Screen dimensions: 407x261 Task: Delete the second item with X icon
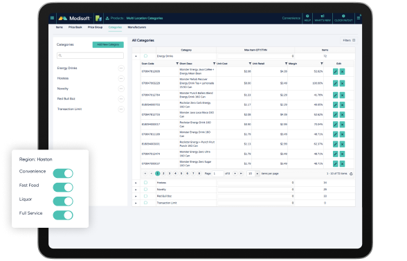342,83
